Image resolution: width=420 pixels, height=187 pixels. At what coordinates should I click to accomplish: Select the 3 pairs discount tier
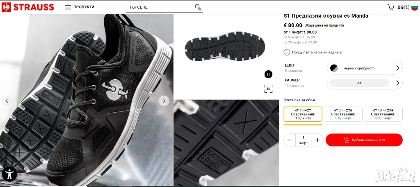pos(343,114)
